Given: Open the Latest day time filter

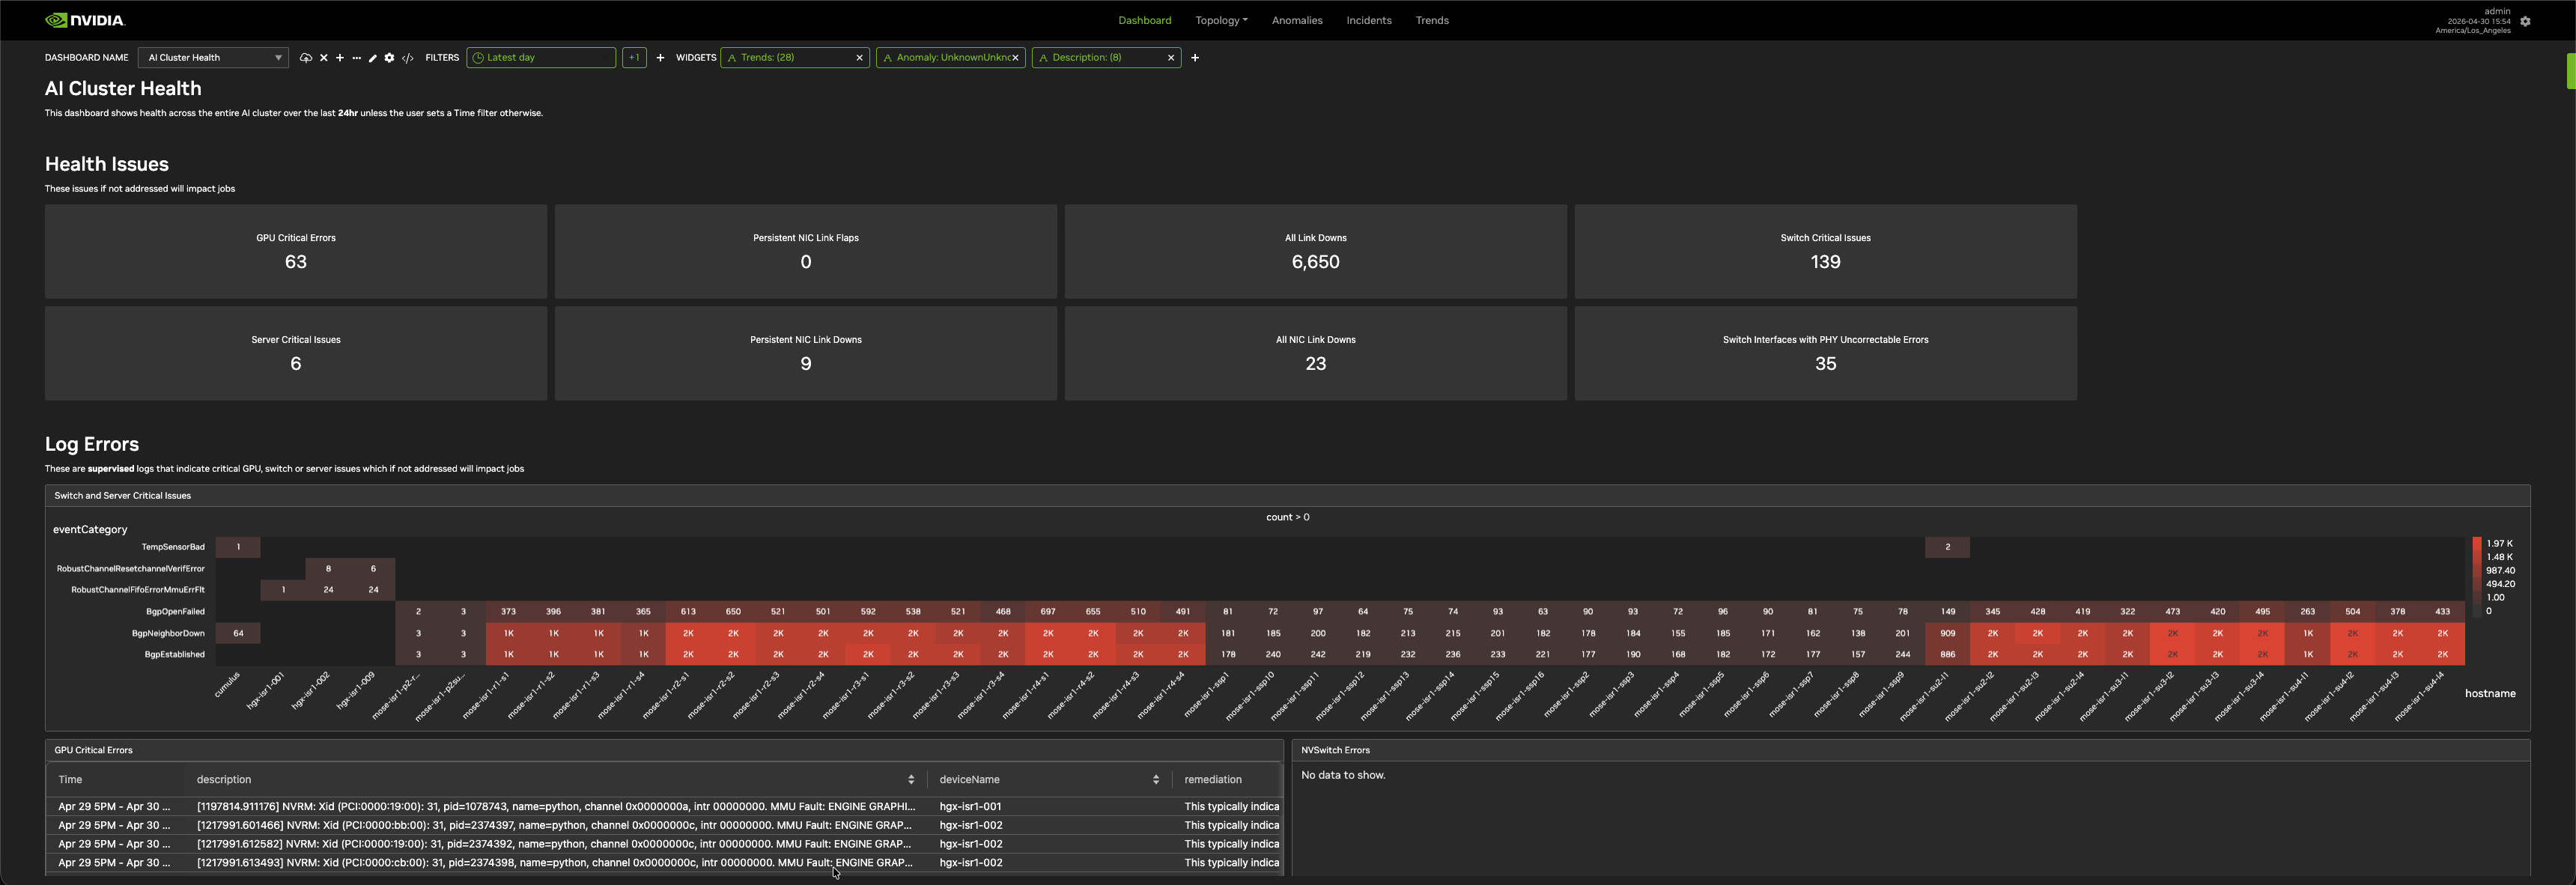Looking at the screenshot, I should click(541, 58).
